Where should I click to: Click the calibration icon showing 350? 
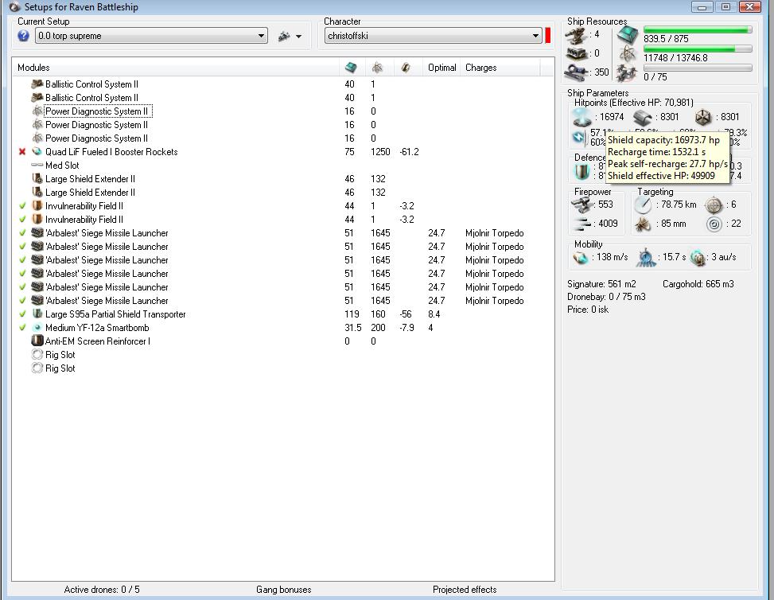[576, 72]
